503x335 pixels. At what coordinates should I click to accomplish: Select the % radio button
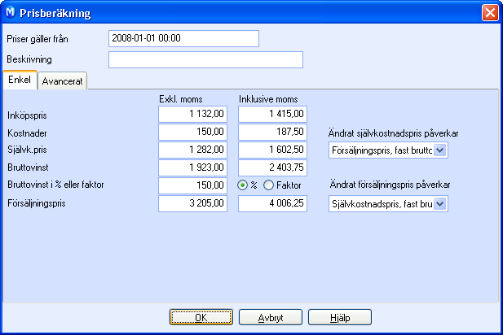pyautogui.click(x=242, y=185)
